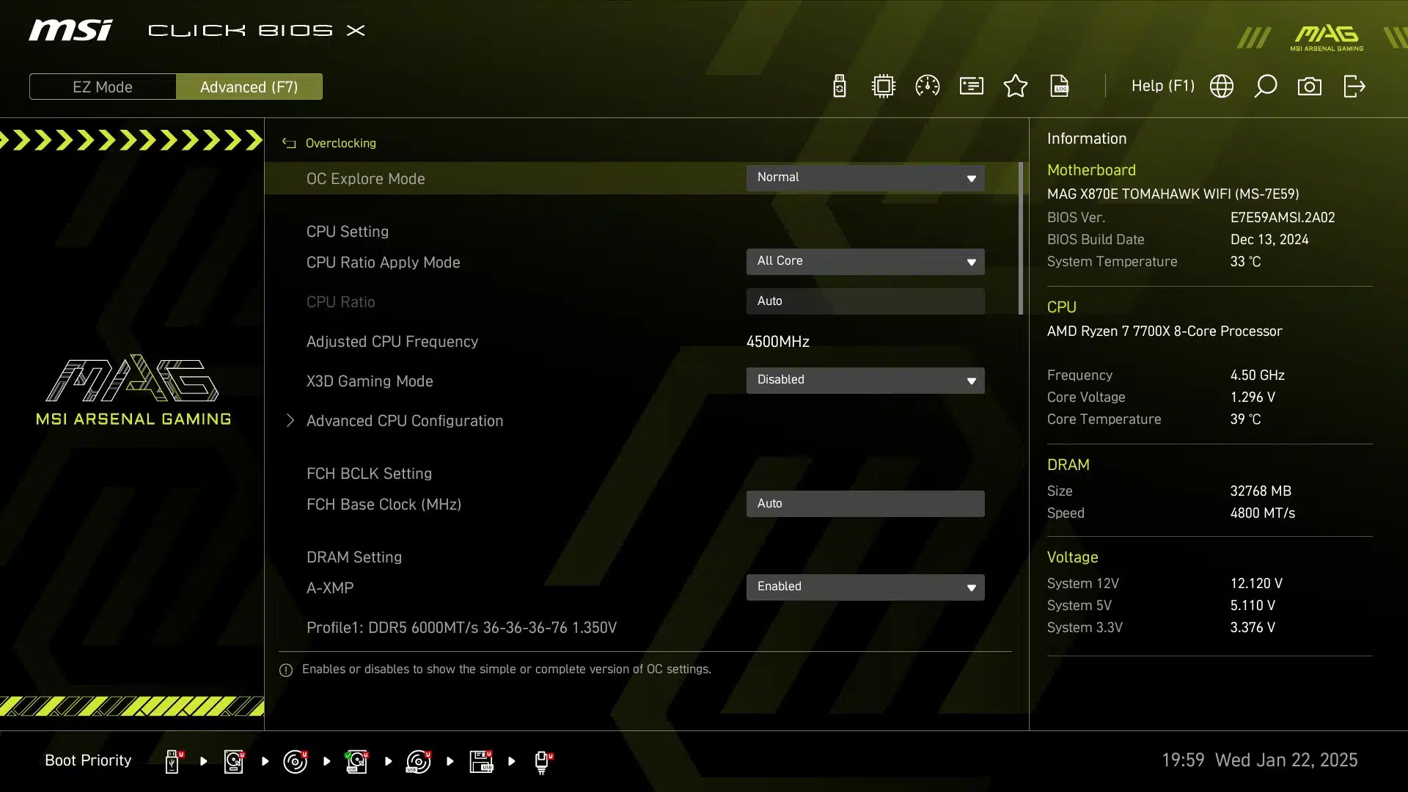Click the System Temperature 33 °C reading
The height and width of the screenshot is (792, 1408).
[x=1245, y=262]
